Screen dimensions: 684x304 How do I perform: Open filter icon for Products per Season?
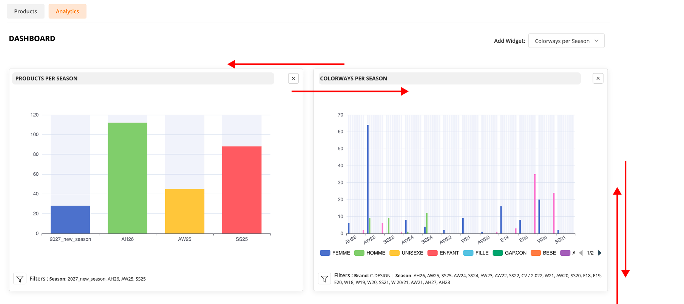(x=20, y=279)
